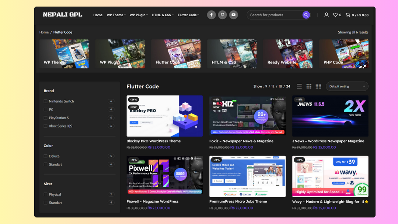Toggle Deluxe color filter checkbox
This screenshot has height=224, width=398.
pos(45,156)
